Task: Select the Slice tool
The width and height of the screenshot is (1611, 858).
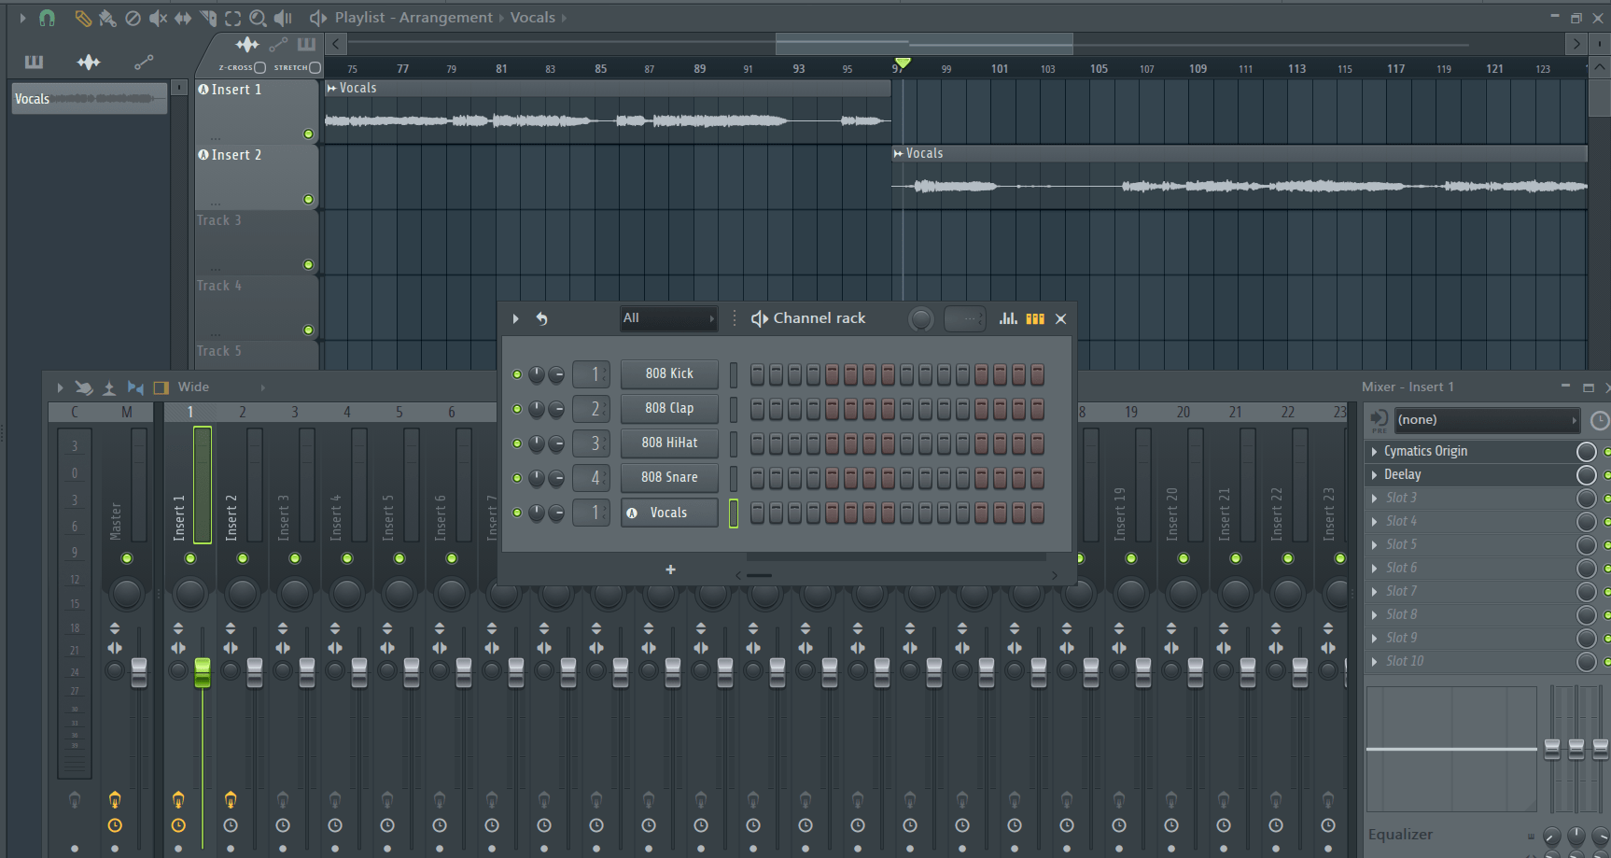Action: tap(207, 18)
